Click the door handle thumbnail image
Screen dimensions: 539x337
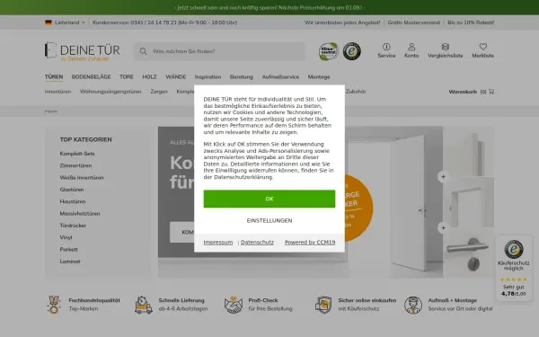tap(469, 253)
